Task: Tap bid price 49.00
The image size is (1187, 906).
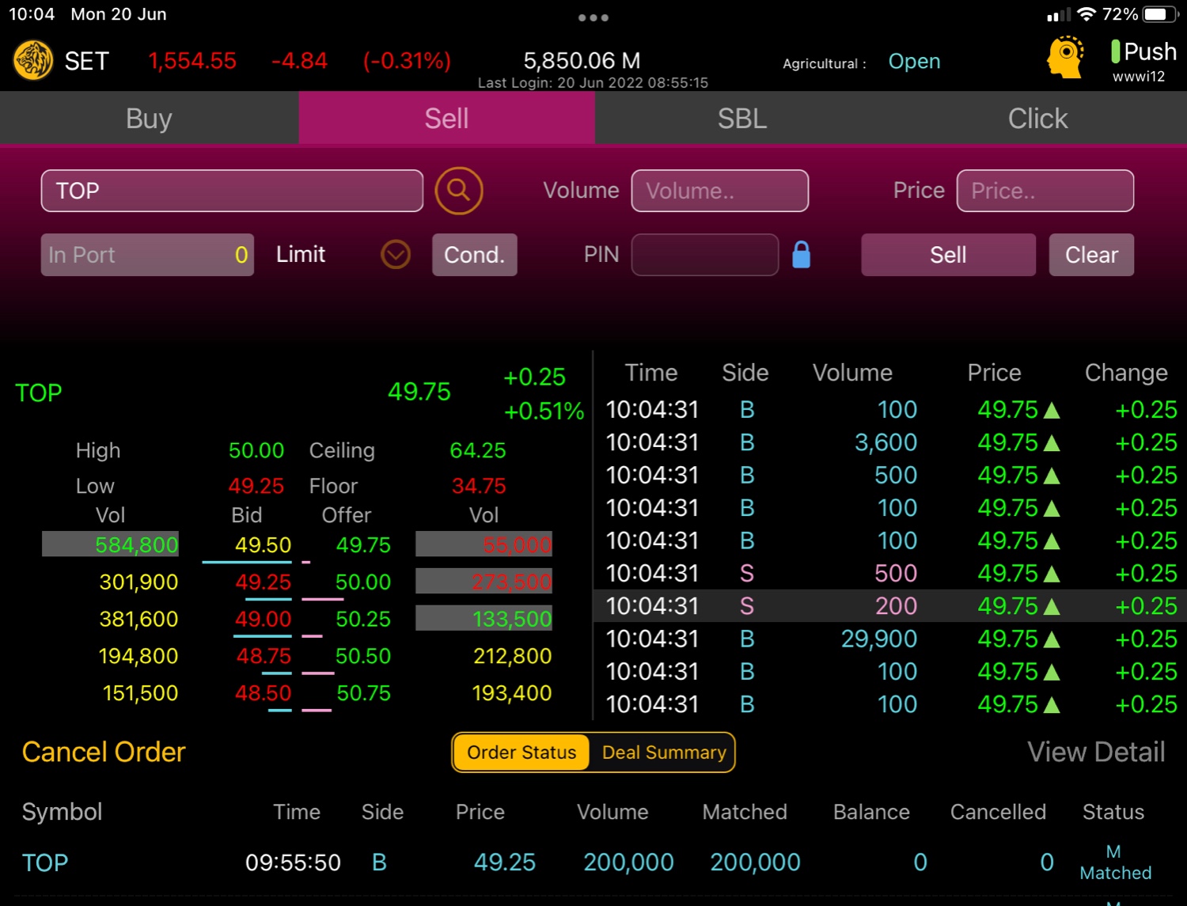Action: (263, 619)
